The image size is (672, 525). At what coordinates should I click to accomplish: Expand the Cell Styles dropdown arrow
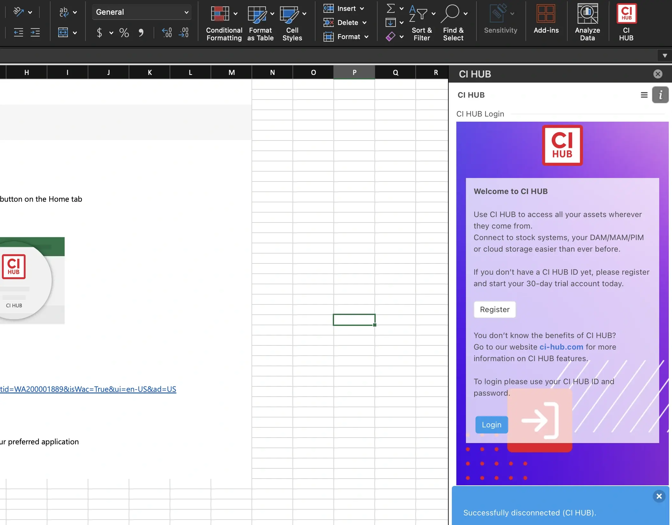point(304,14)
